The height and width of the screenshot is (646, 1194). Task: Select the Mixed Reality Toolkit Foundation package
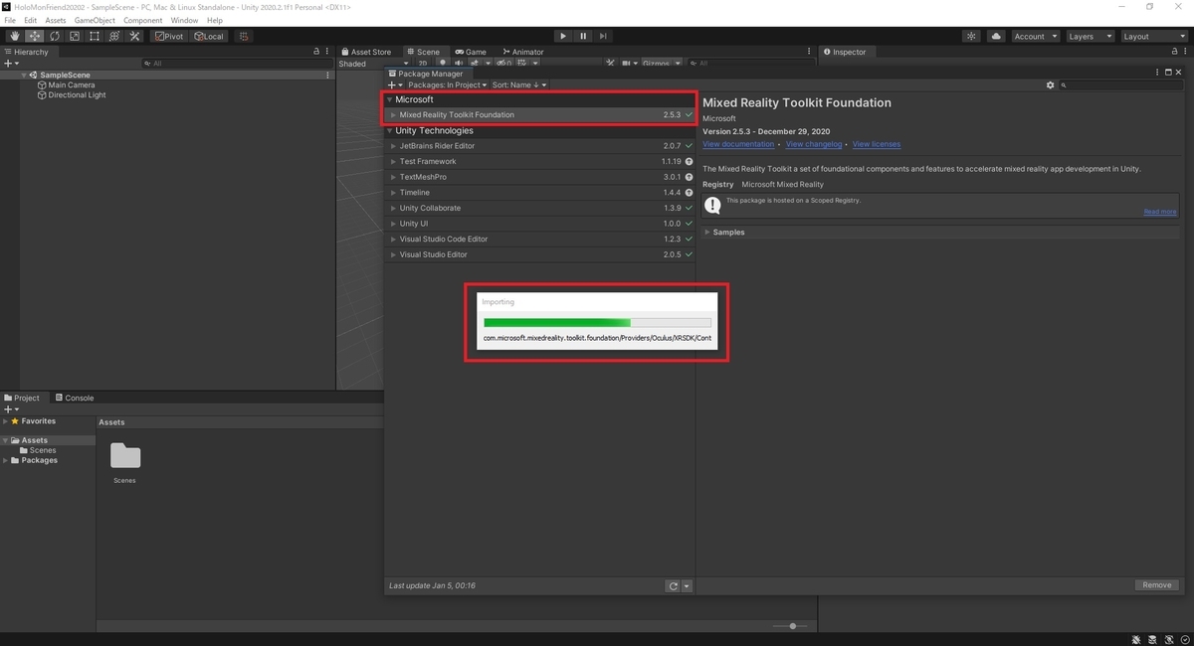point(540,115)
